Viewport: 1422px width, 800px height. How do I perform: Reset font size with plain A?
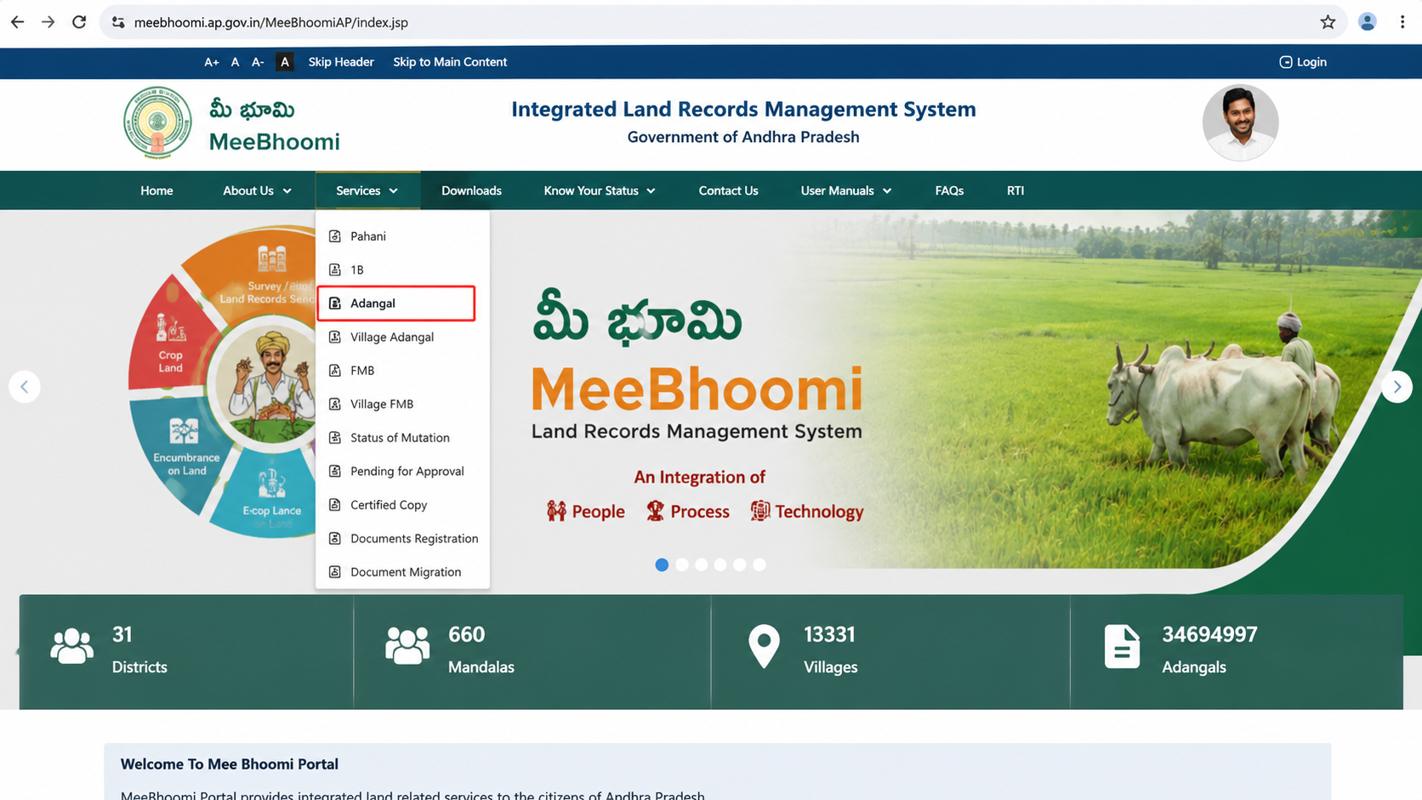point(235,62)
